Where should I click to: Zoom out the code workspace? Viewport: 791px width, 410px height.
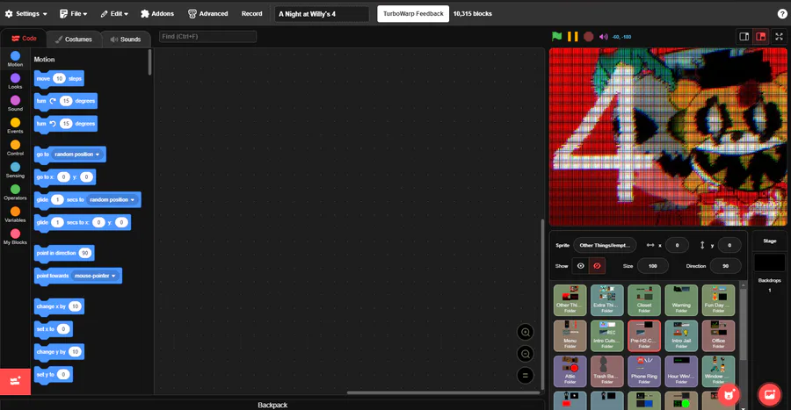[526, 354]
